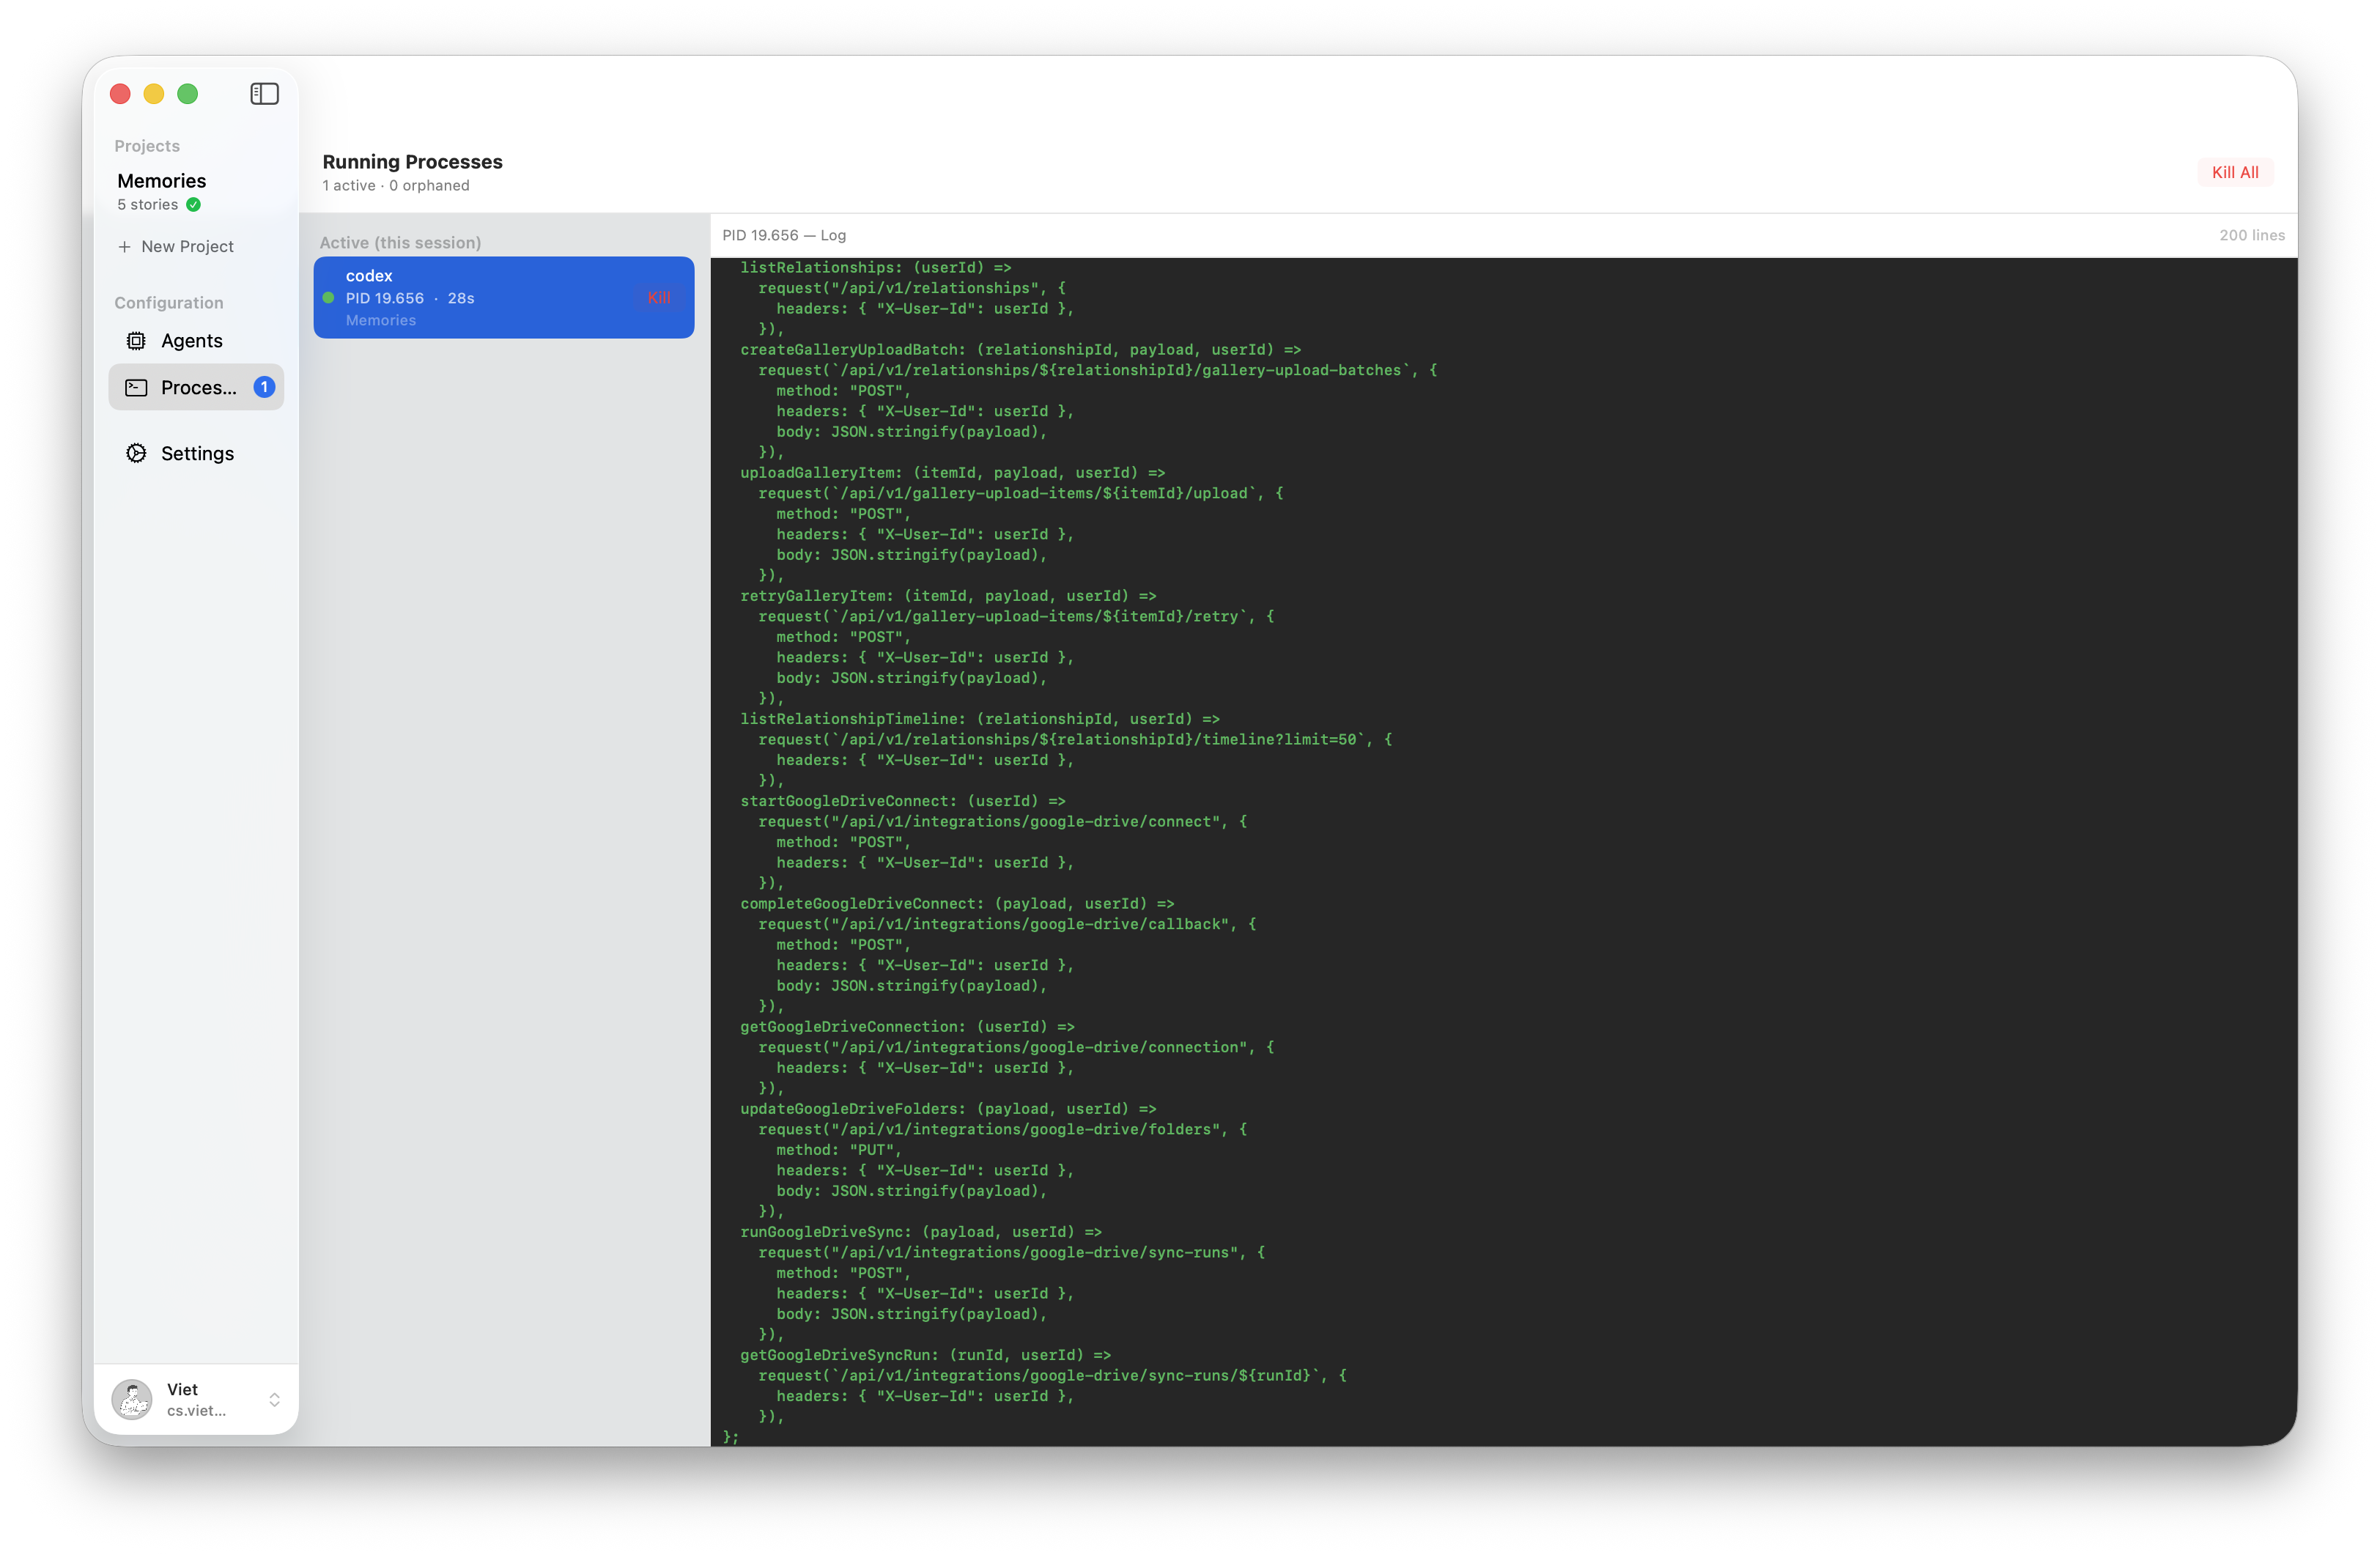This screenshot has width=2380, height=1555.
Task: Click the 'Projects' section label
Action: click(x=147, y=146)
